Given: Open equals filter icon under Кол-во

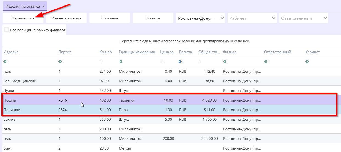Looking at the screenshot, I should pyautogui.click(x=101, y=62).
